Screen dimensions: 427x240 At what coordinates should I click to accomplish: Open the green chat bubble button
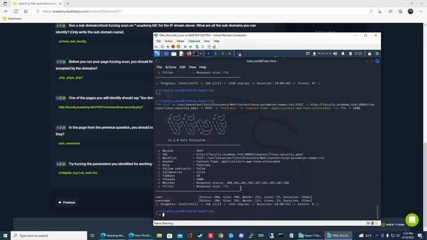pyautogui.click(x=412, y=220)
